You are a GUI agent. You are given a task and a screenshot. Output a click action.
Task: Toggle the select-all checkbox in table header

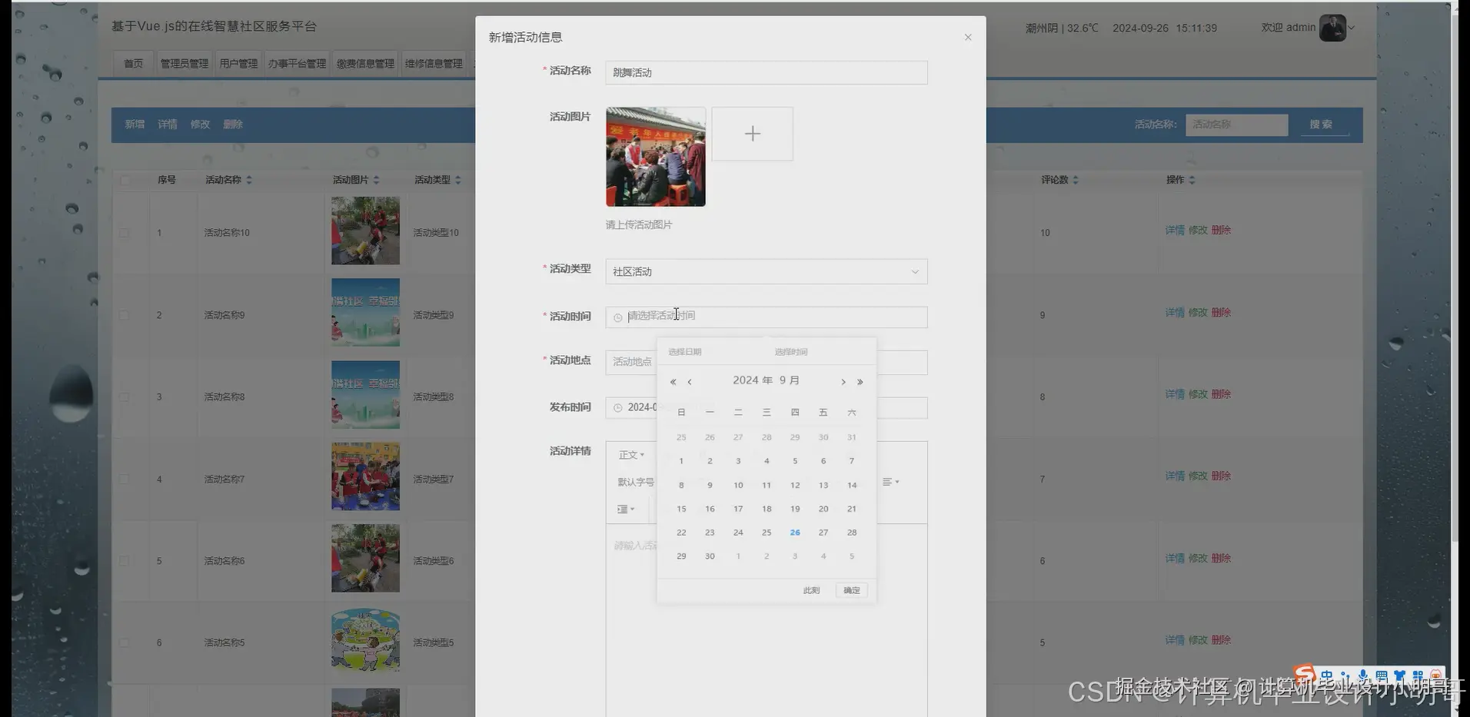tap(125, 179)
